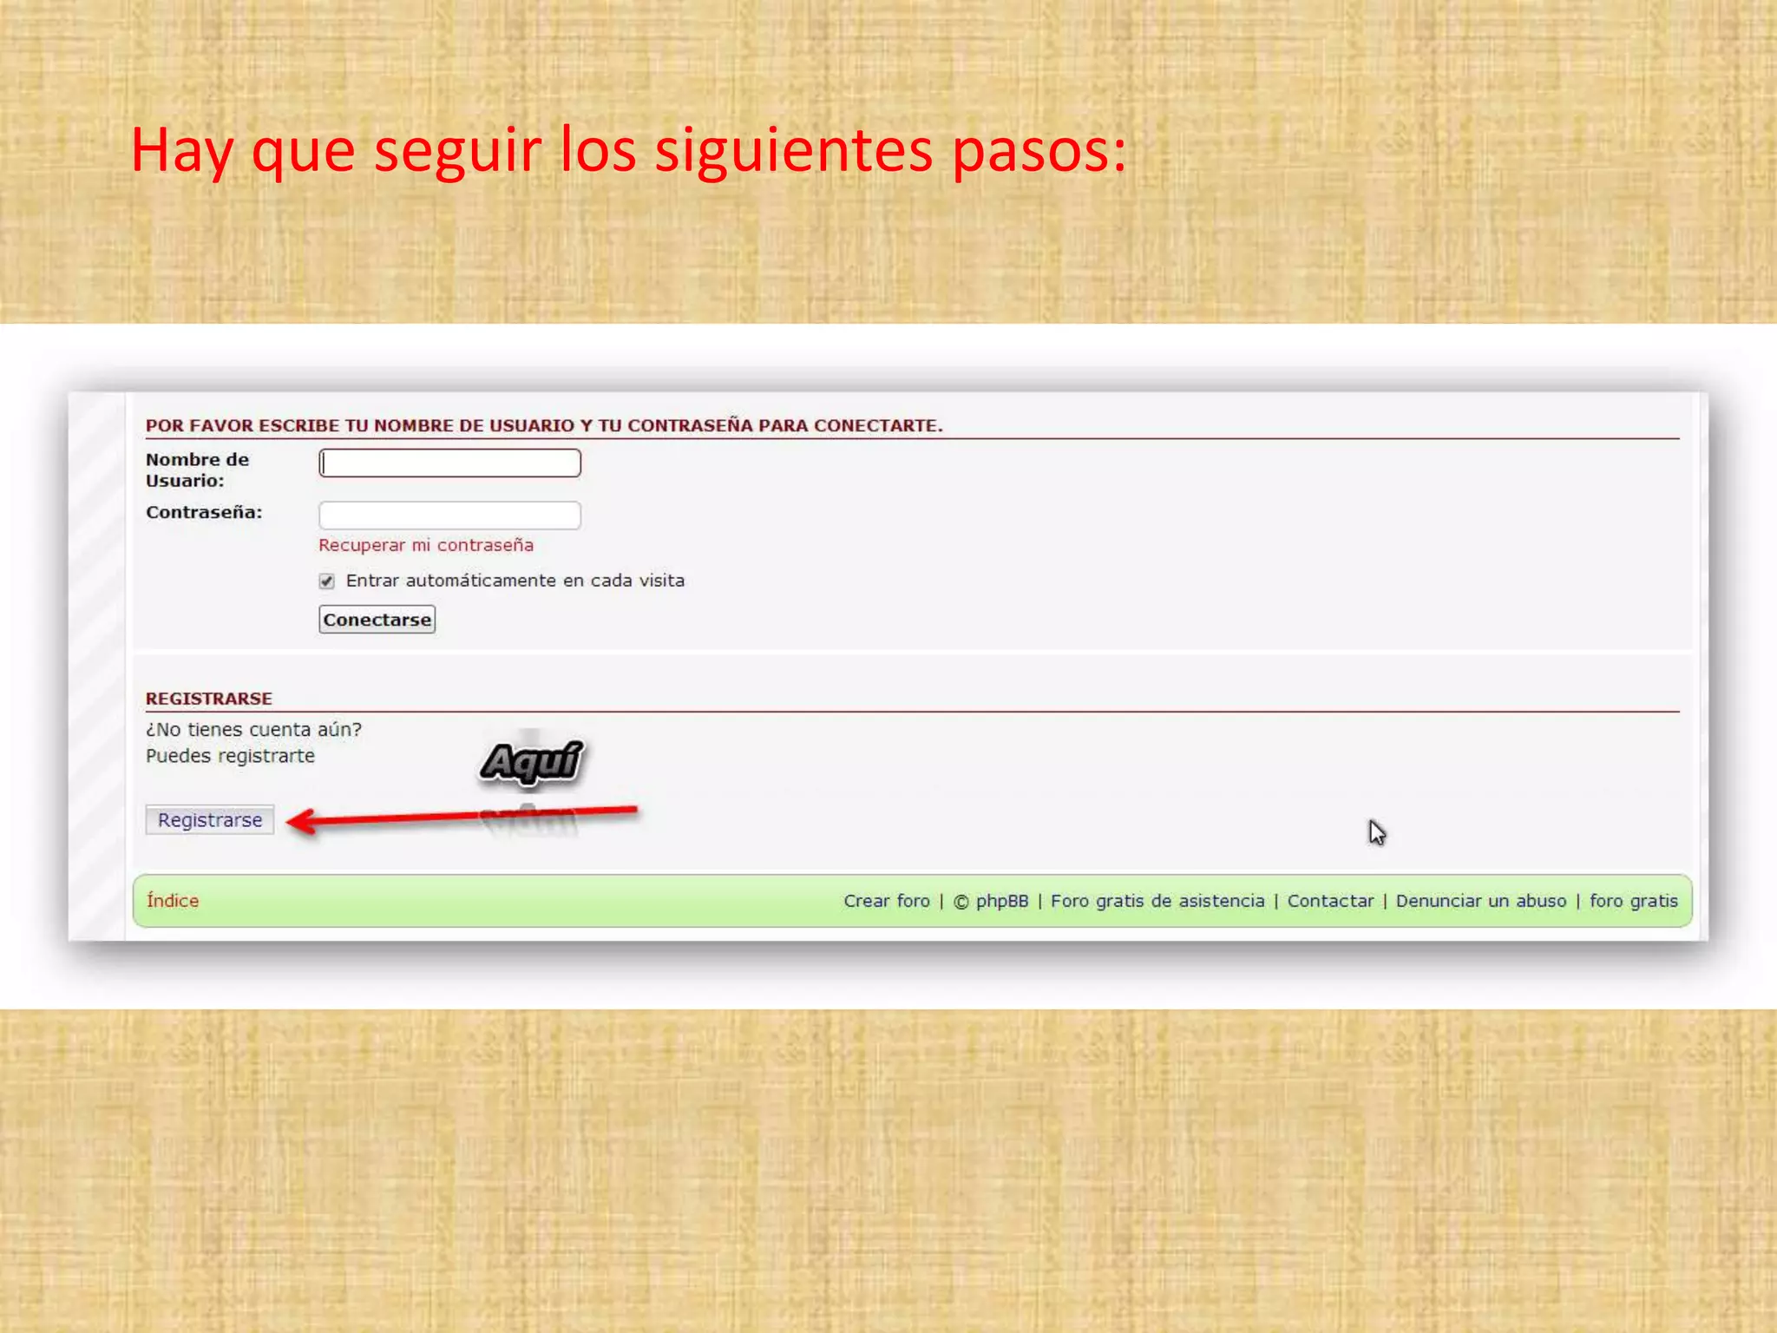Screen dimensions: 1777x1333
Task: Click the 'Puedes registrarte' text
Action: [x=230, y=756]
